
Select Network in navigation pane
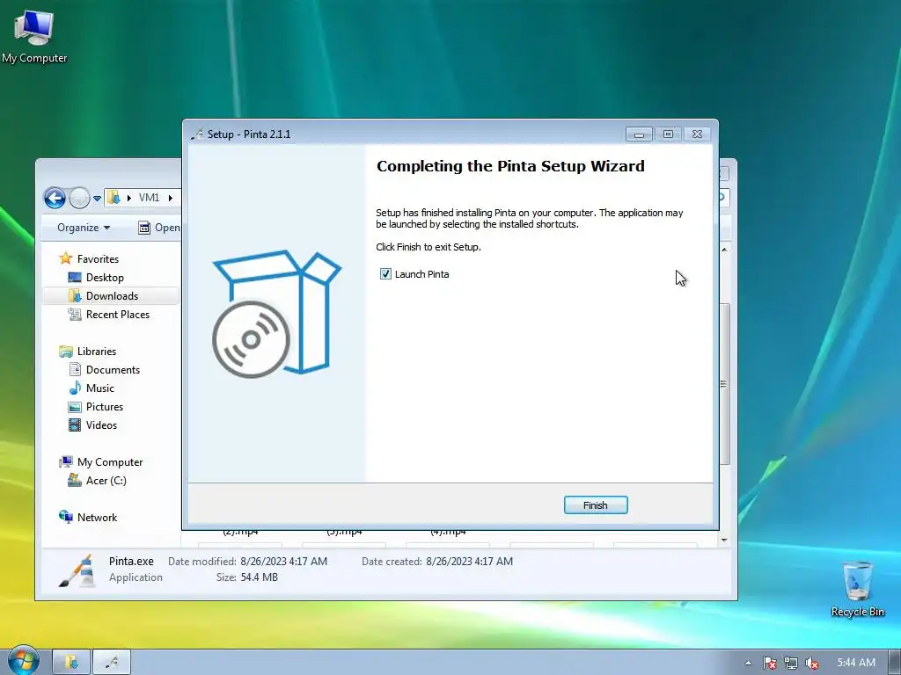click(97, 517)
